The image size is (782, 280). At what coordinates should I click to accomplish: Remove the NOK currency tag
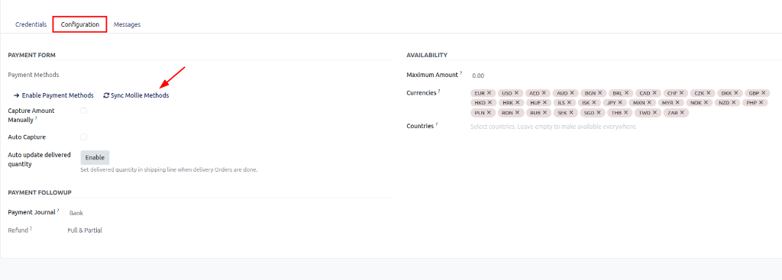point(706,103)
